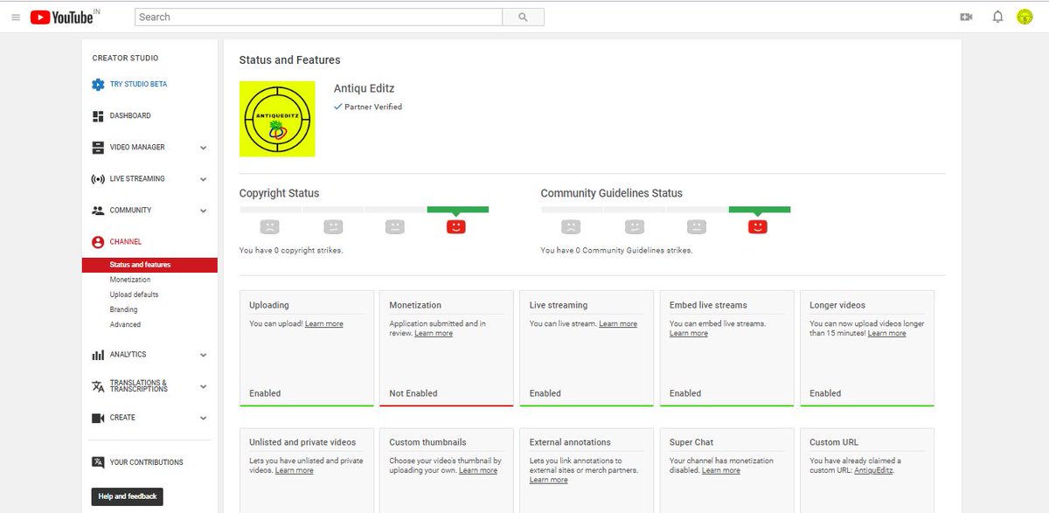Click the first gray sad face under Copyright Status
The image size is (1049, 513).
(x=269, y=226)
